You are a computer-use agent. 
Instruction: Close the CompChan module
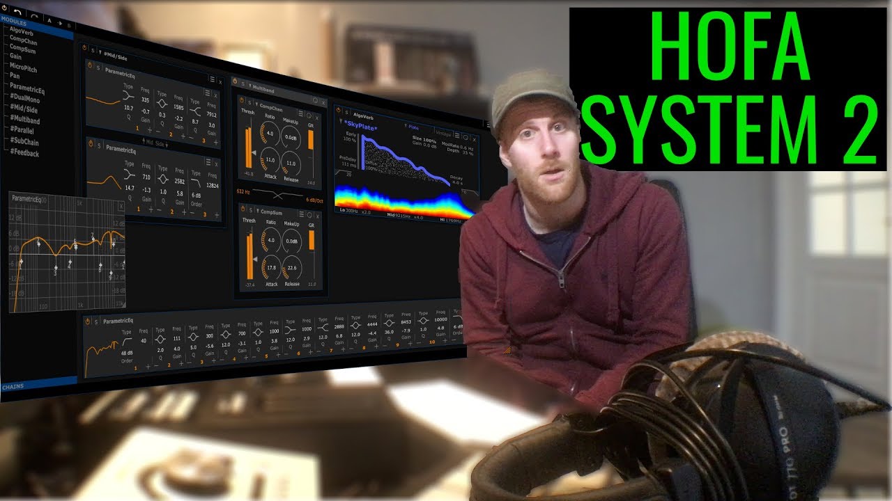316,118
